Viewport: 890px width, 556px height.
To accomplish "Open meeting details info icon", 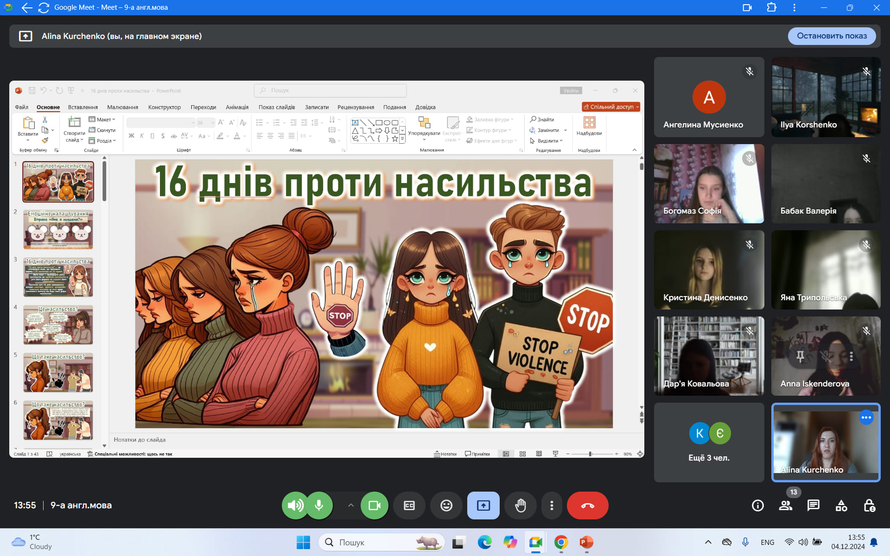I will pyautogui.click(x=758, y=505).
